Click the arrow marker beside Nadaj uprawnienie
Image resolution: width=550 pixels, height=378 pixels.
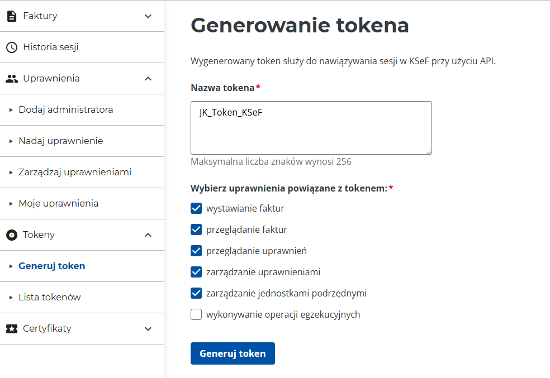12,141
